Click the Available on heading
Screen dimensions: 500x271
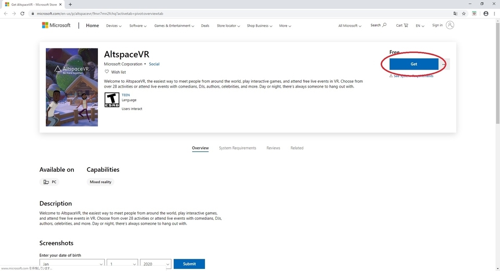57,170
